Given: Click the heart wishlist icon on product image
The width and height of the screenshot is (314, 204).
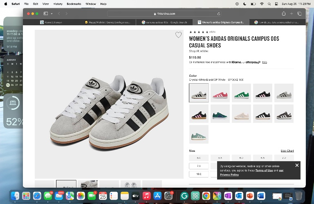Looking at the screenshot, I should 178,35.
